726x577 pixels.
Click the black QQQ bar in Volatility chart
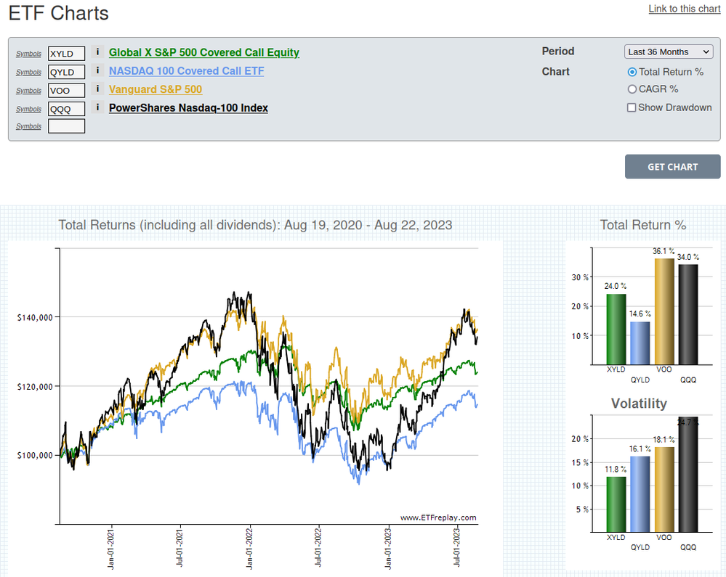pyautogui.click(x=687, y=475)
